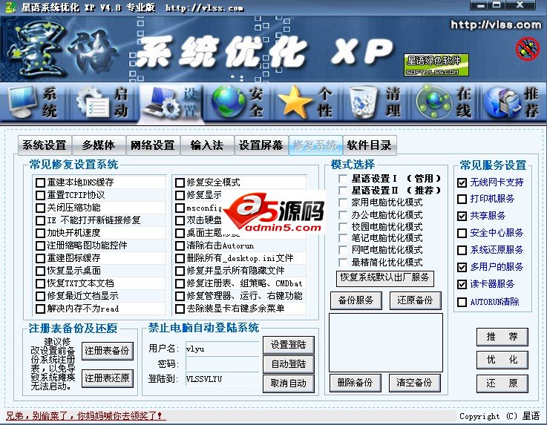Check 清除右击Autorun option
547x425 pixels.
click(180, 246)
